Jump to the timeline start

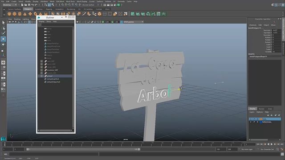coord(258,144)
